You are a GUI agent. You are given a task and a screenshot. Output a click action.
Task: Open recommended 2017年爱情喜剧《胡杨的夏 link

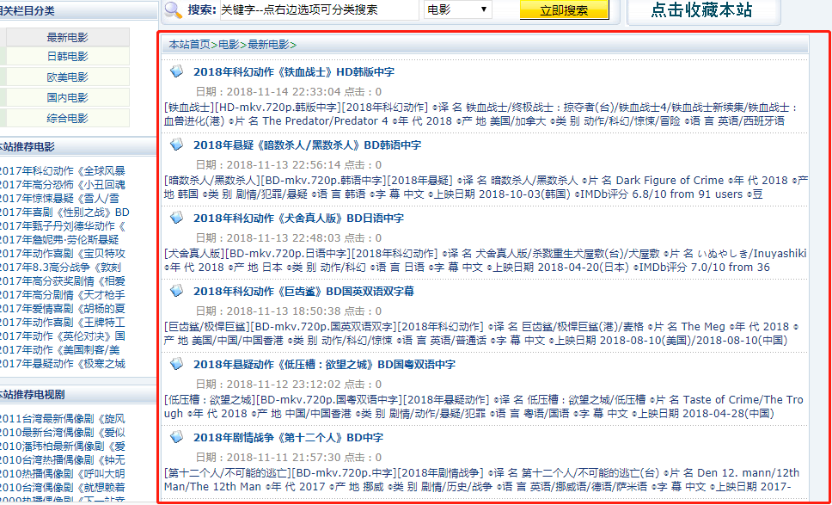pyautogui.click(x=62, y=309)
